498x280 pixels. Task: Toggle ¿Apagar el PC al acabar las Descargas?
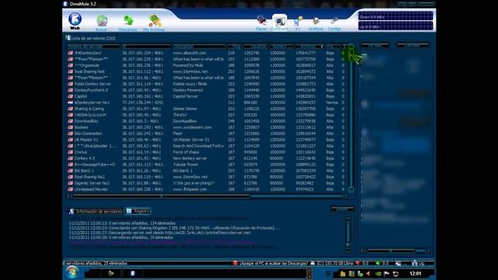point(273,263)
